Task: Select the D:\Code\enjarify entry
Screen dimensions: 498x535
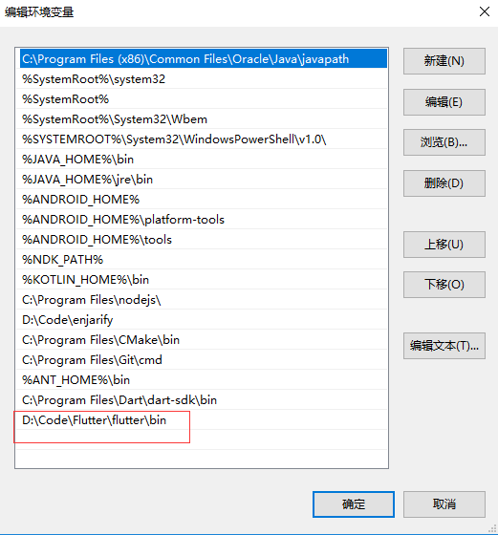Action: coord(202,320)
